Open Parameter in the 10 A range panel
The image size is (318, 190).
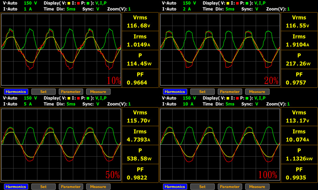230,187
